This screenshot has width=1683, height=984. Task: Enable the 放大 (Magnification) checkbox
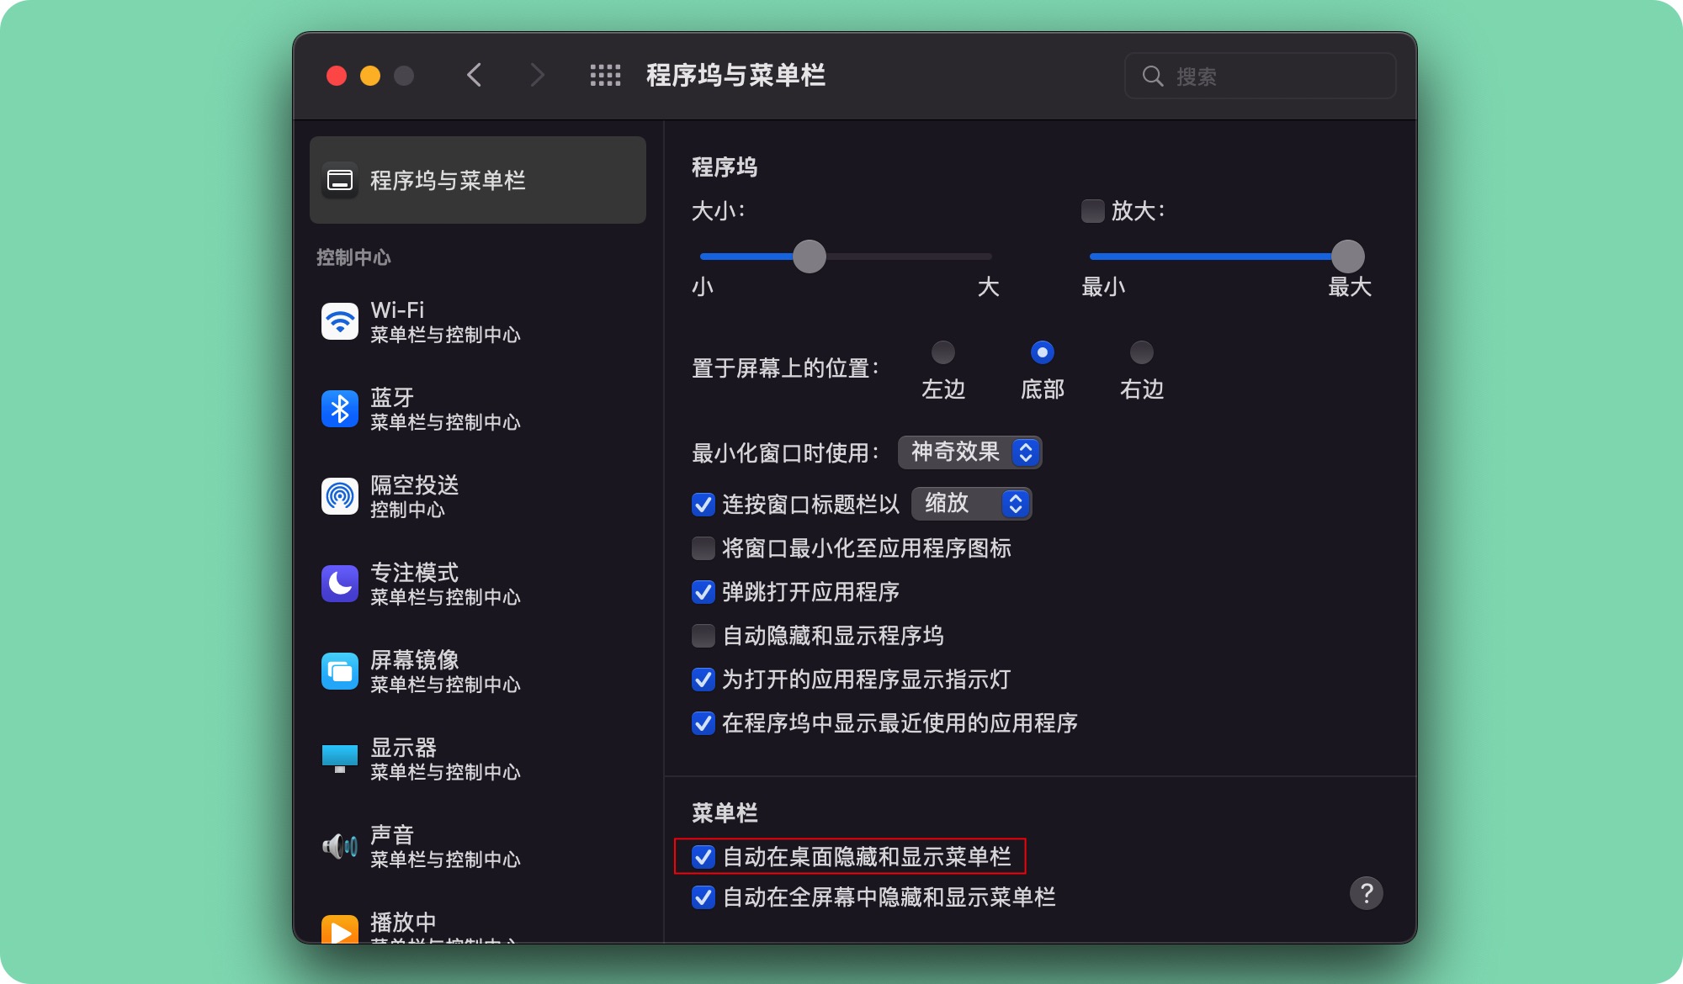pos(1092,212)
